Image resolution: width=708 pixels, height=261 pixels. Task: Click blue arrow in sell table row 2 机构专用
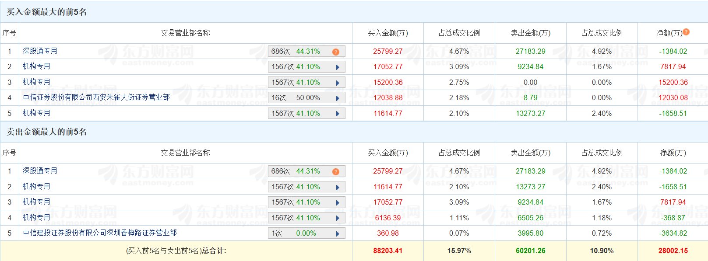(x=338, y=188)
